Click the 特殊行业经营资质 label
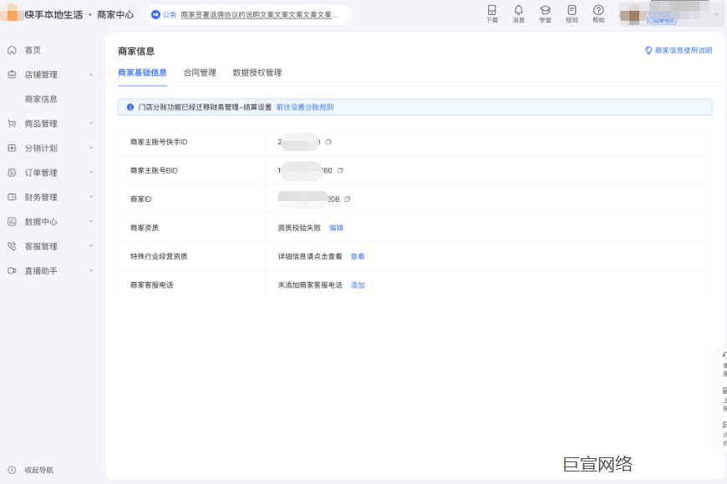Image resolution: width=727 pixels, height=484 pixels. click(159, 256)
